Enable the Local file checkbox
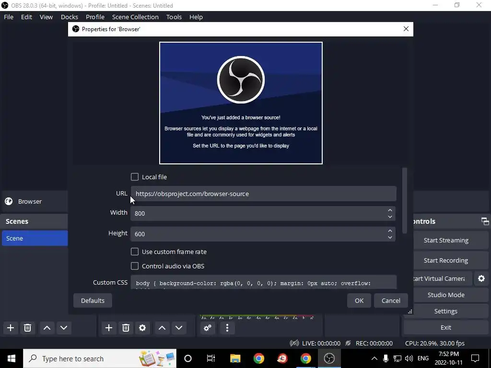The height and width of the screenshot is (368, 491). pos(135,177)
